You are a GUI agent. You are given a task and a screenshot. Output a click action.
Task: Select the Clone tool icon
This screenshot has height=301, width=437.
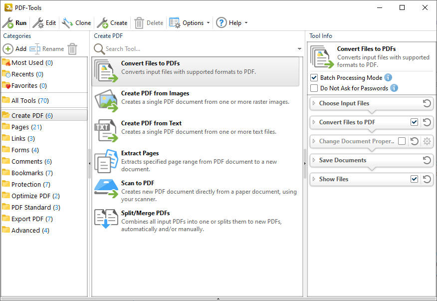[x=67, y=22]
